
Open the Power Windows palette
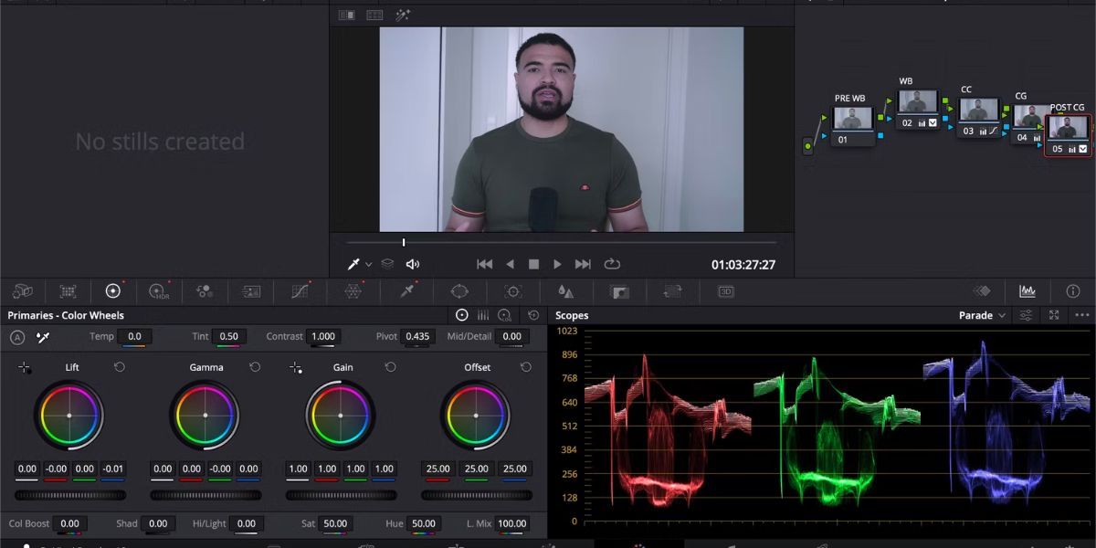pyautogui.click(x=461, y=291)
